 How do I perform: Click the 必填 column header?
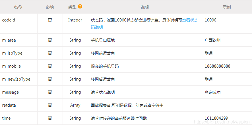50,7
